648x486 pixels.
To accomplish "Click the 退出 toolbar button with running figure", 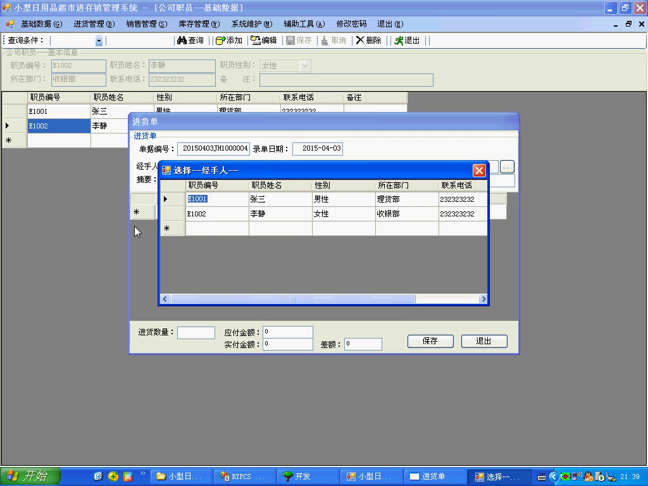I will (407, 40).
